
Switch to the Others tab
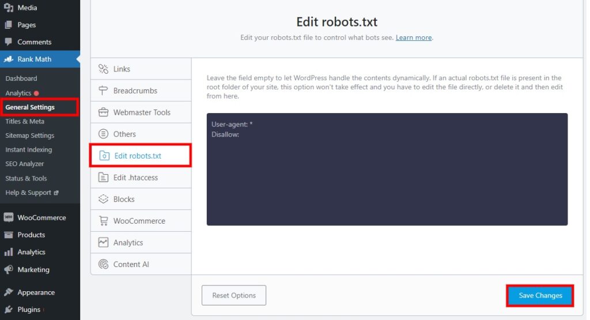click(141, 134)
